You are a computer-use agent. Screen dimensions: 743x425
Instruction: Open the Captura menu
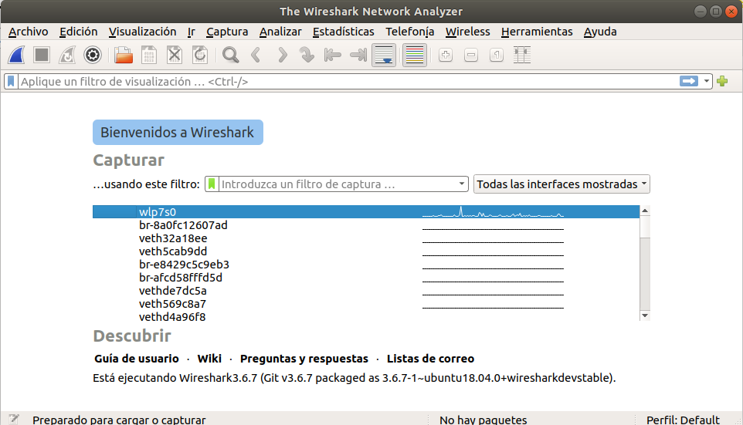tap(227, 32)
